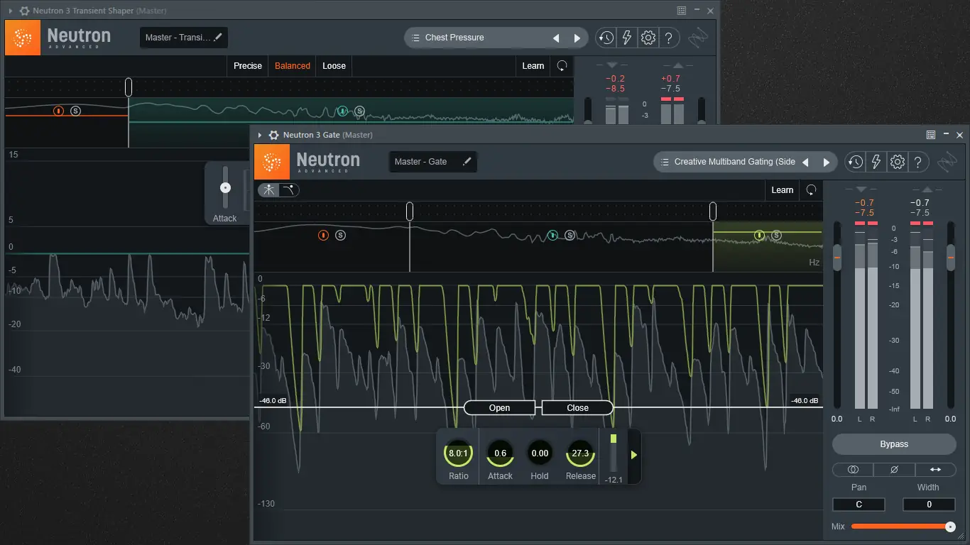
Task: Click the Close threshold handle
Action: pyautogui.click(x=577, y=407)
